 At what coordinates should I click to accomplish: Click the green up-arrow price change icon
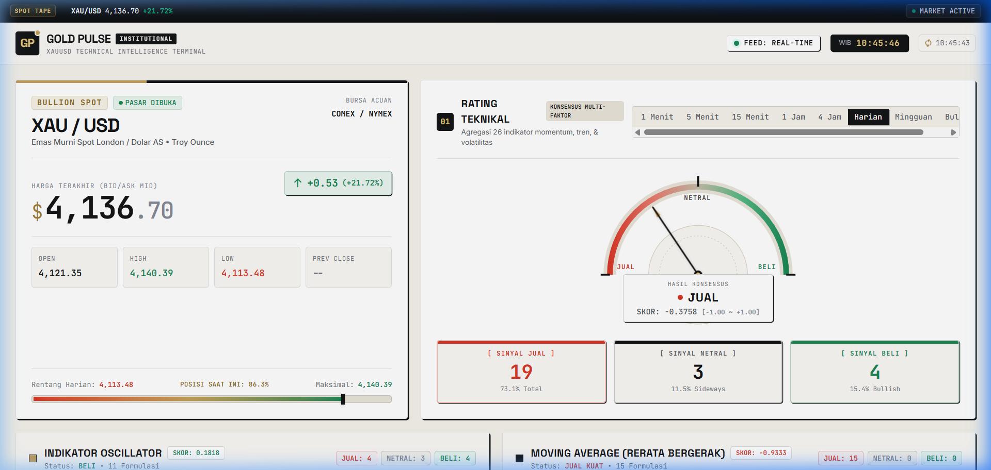pyautogui.click(x=298, y=183)
